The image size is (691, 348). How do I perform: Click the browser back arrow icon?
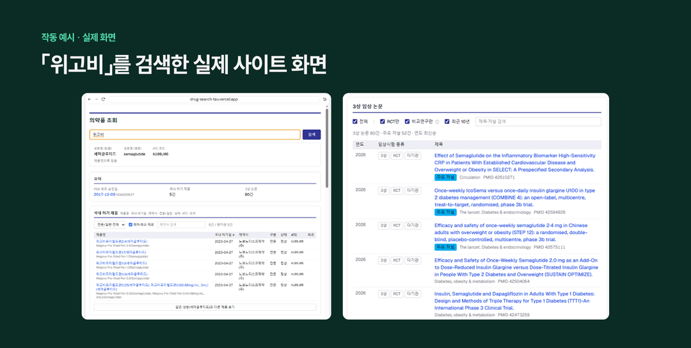pyautogui.click(x=90, y=99)
